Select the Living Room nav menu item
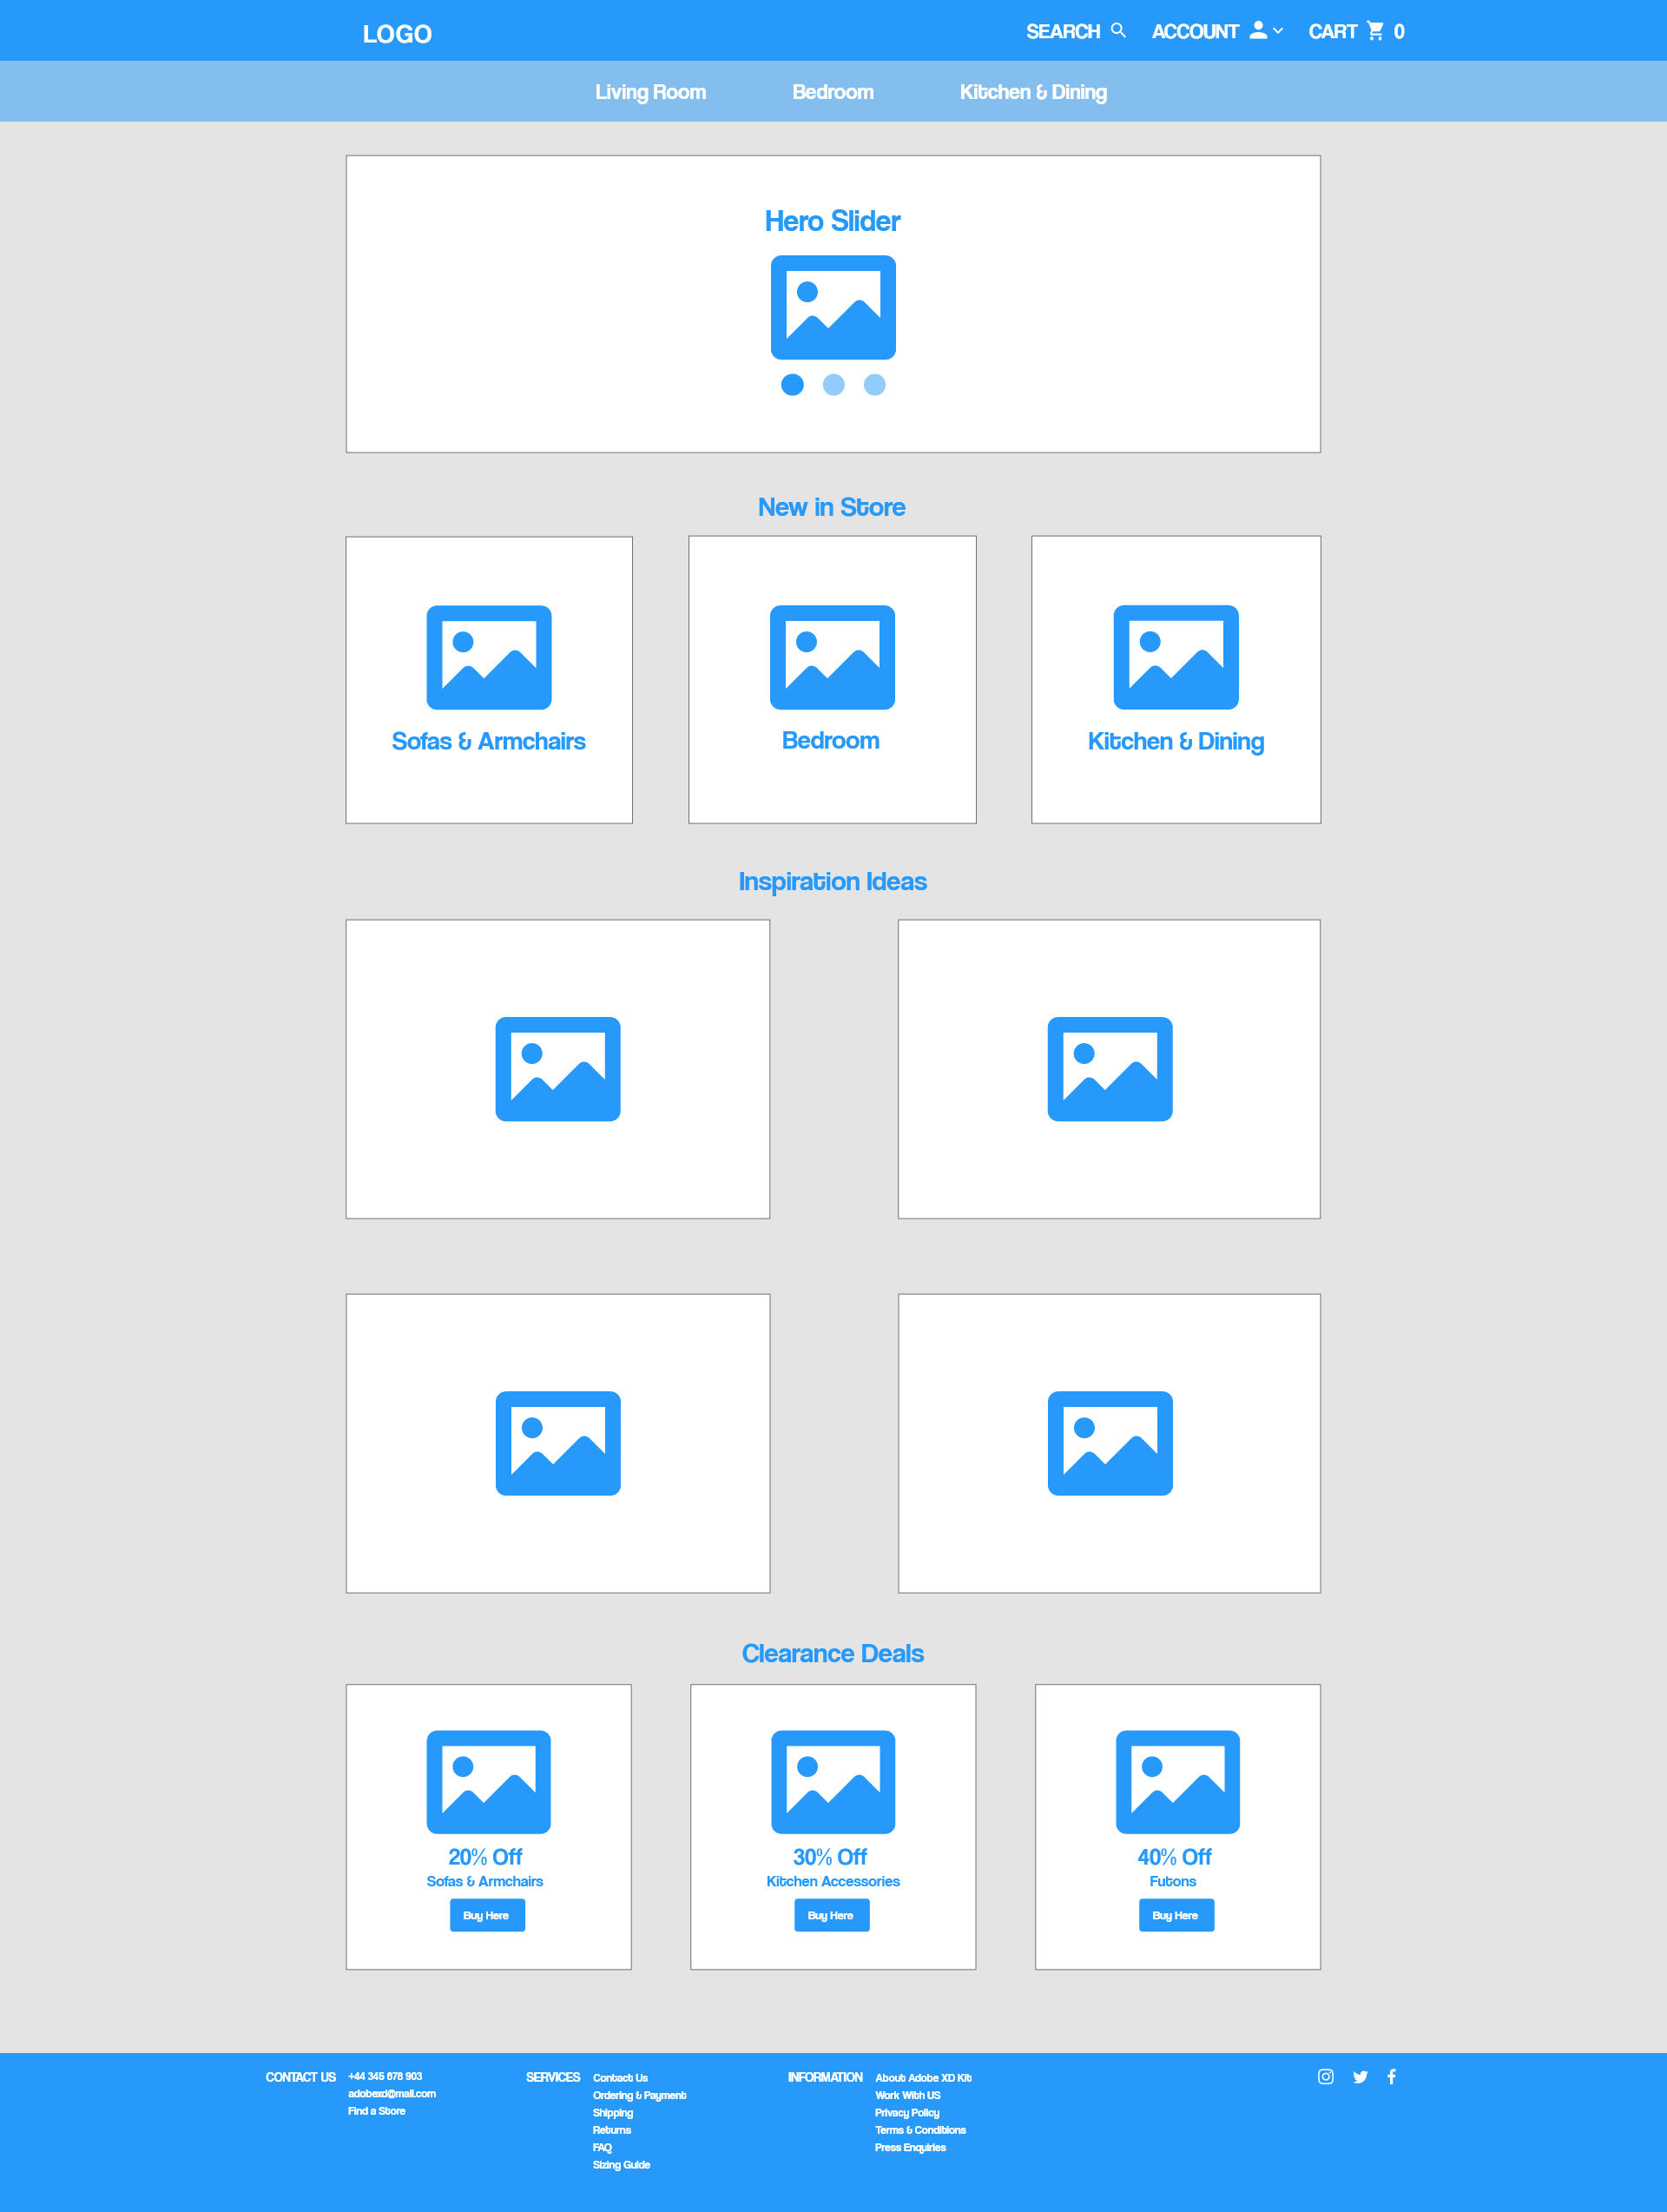The height and width of the screenshot is (2212, 1667). pyautogui.click(x=649, y=91)
